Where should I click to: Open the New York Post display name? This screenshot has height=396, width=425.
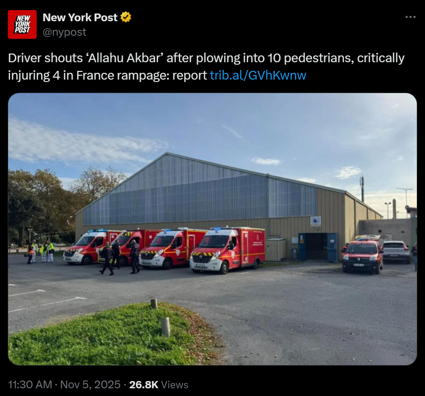[x=80, y=17]
